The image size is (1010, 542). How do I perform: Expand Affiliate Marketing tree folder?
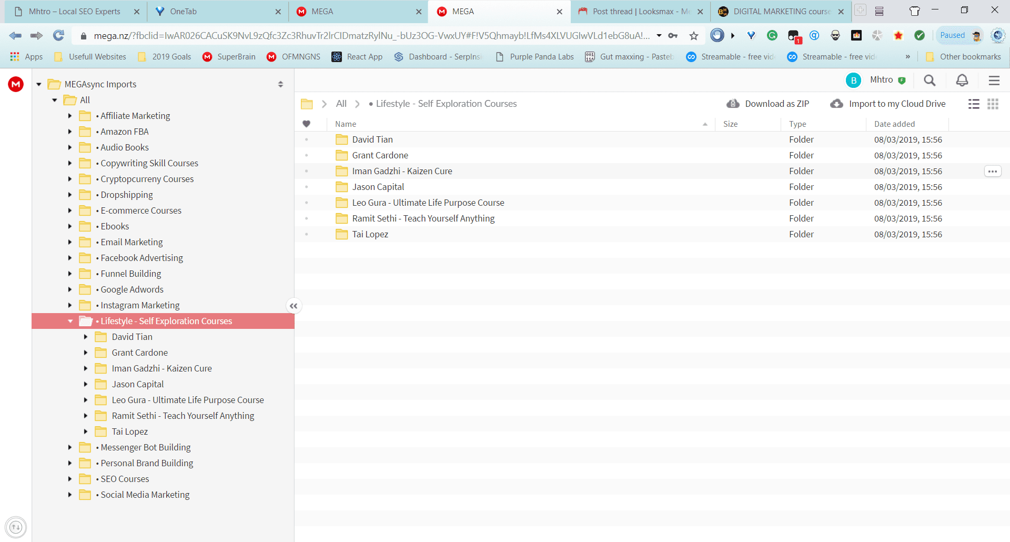pyautogui.click(x=70, y=116)
